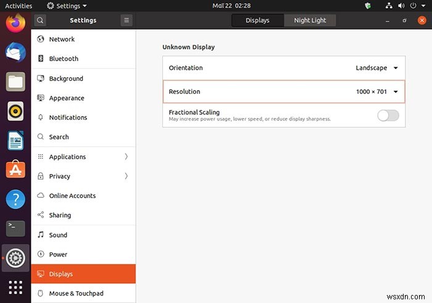432x303 pixels.
Task: Click the Privacy lock icon
Action: point(41,176)
